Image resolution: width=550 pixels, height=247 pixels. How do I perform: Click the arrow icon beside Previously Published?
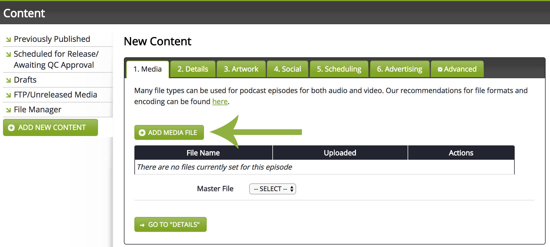(9, 39)
